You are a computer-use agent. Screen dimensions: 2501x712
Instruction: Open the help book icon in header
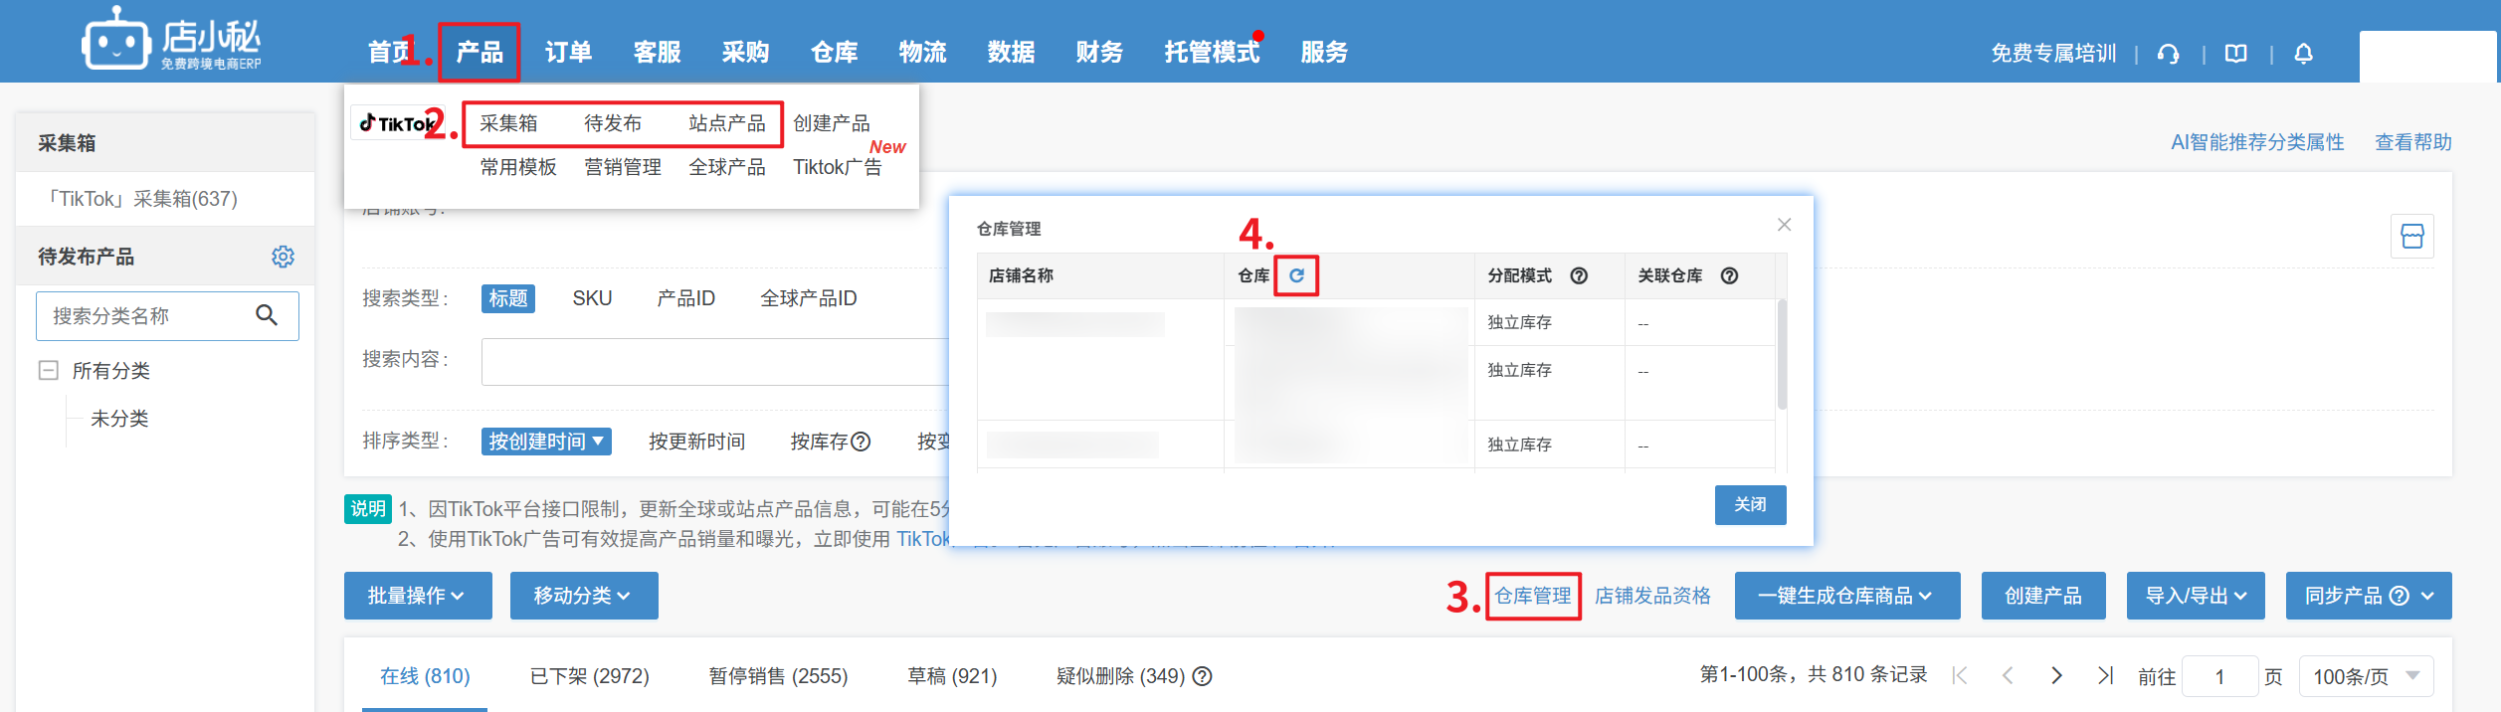[2236, 54]
